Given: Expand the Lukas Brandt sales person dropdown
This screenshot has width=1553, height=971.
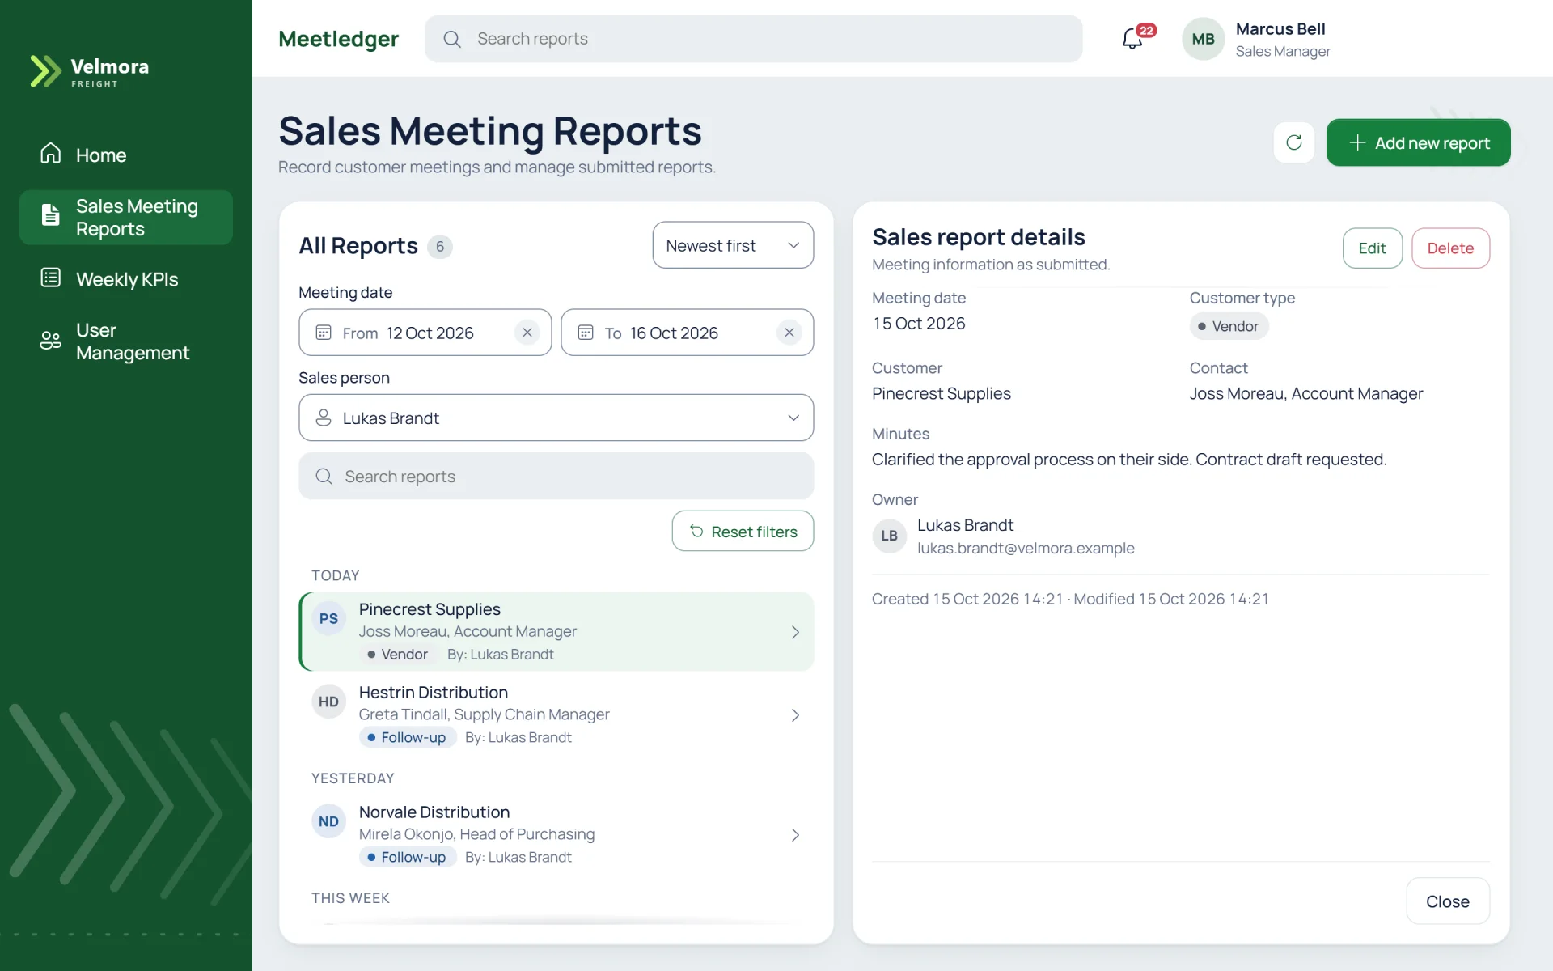Looking at the screenshot, I should point(556,418).
